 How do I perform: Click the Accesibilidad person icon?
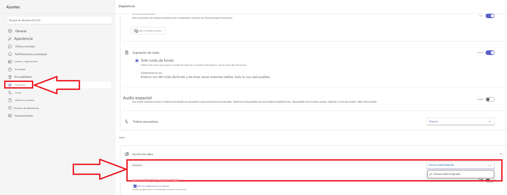(x=10, y=77)
